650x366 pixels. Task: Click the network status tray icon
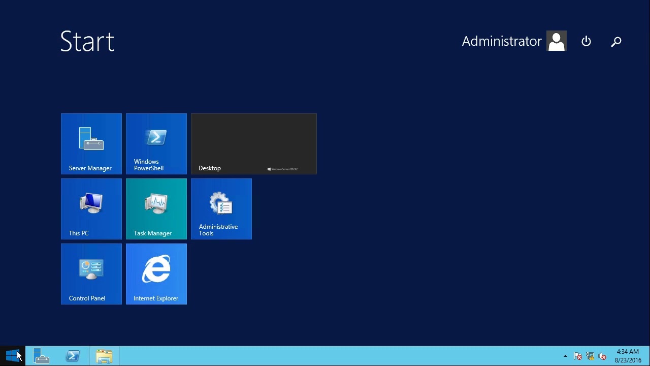(x=590, y=356)
